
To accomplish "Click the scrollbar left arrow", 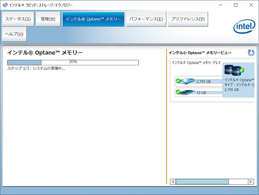I will pos(173,181).
